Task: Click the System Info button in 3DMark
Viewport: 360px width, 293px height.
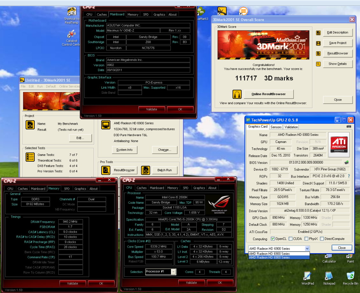Action: pyautogui.click(x=124, y=150)
